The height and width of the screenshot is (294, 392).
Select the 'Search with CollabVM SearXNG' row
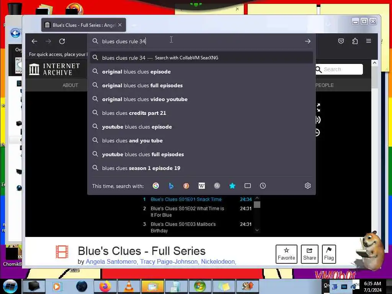pyautogui.click(x=201, y=58)
